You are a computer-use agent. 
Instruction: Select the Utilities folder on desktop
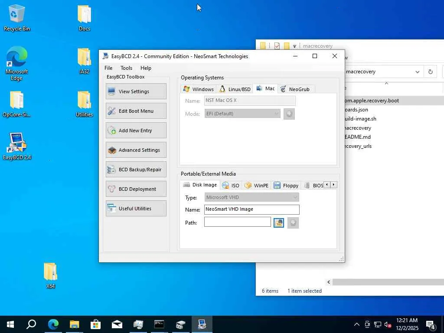(85, 104)
